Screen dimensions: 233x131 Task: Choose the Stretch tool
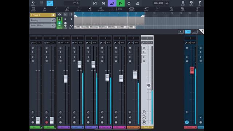(132, 9)
